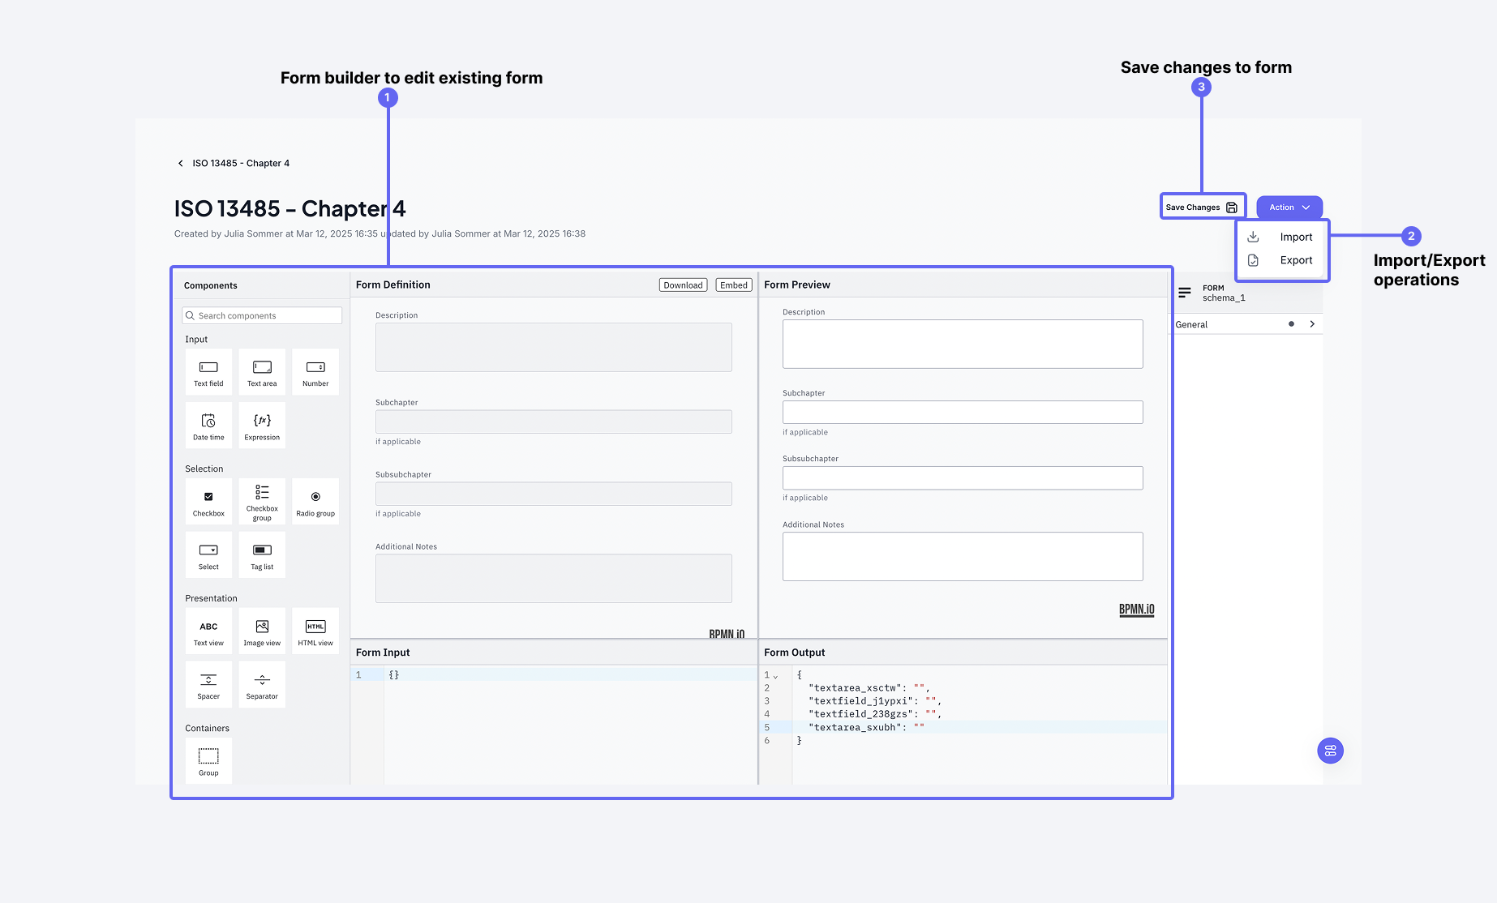The height and width of the screenshot is (903, 1497).
Task: Collapse line 1 in Form Output
Action: tap(776, 676)
